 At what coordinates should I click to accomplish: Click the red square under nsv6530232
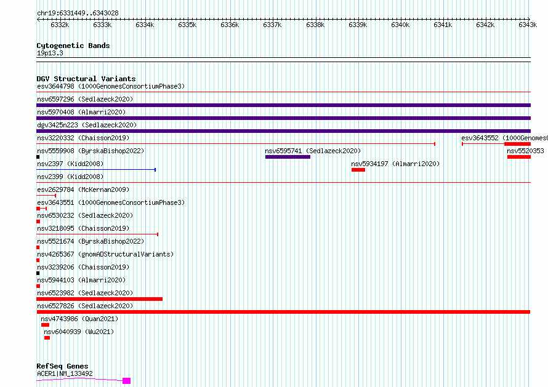38,221
